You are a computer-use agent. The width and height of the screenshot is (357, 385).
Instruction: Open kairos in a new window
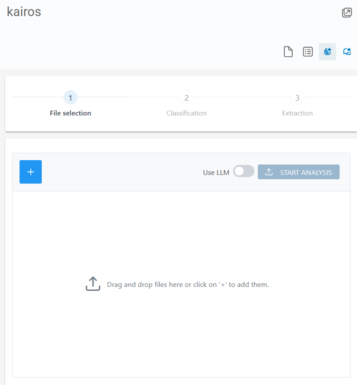click(x=347, y=13)
